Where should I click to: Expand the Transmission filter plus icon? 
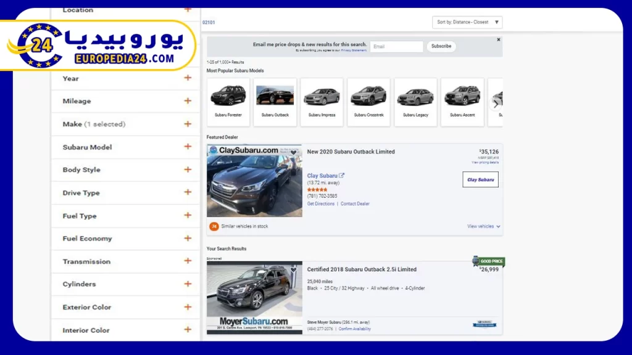point(188,261)
